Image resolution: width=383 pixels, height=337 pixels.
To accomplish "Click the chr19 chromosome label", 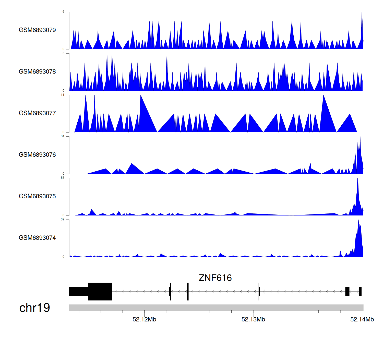I will click(34, 308).
